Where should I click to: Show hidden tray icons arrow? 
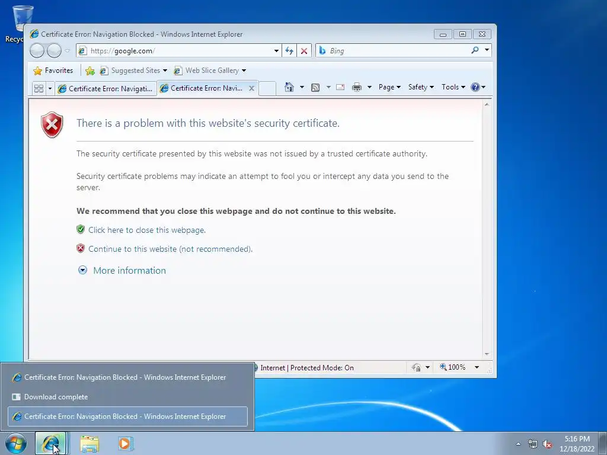[518, 444]
